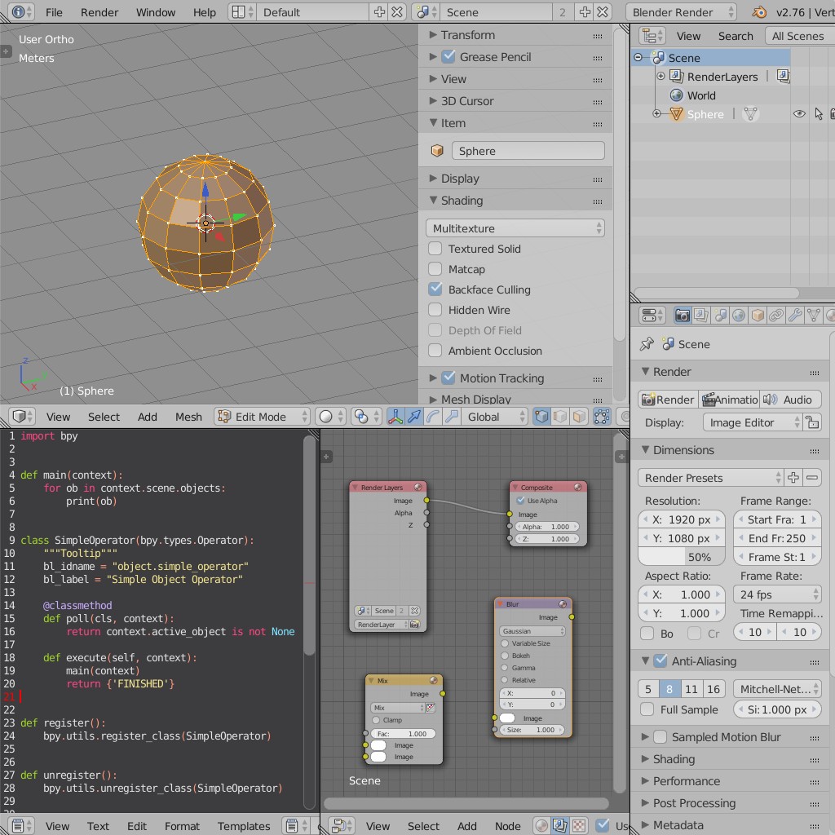This screenshot has height=835, width=835.
Task: Open the Object Constraints chain-link tab
Action: point(775,315)
